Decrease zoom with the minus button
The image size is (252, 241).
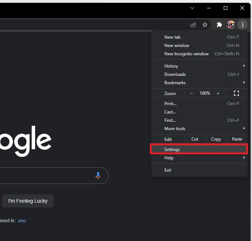[x=192, y=93]
